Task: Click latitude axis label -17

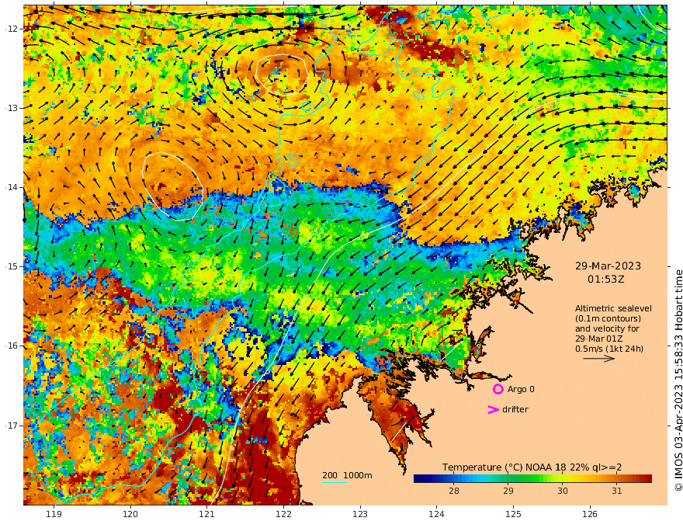Action: [x=11, y=426]
